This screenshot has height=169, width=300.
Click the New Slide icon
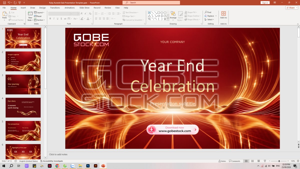coord(30,14)
